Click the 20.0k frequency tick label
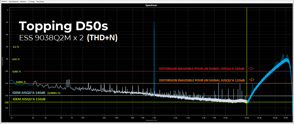This screenshot has height=124, width=294. [247, 118]
